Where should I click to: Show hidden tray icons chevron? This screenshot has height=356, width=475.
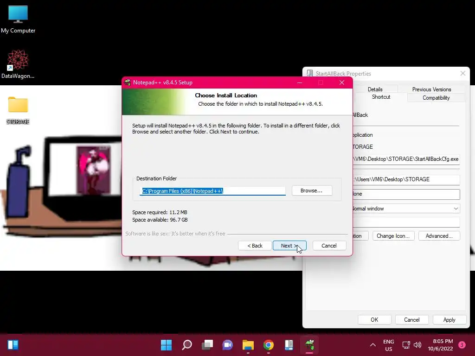[x=373, y=345]
